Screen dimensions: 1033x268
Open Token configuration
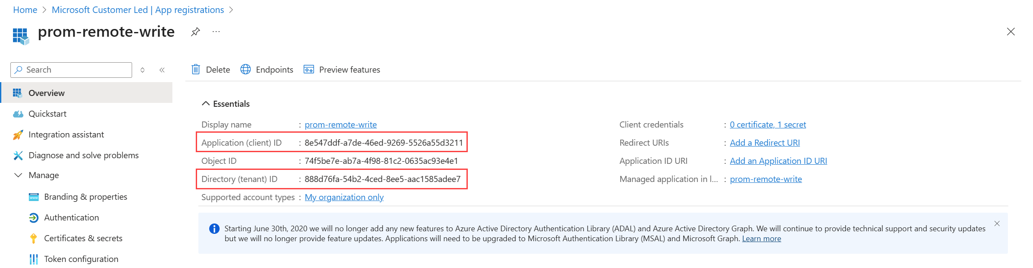pyautogui.click(x=81, y=259)
